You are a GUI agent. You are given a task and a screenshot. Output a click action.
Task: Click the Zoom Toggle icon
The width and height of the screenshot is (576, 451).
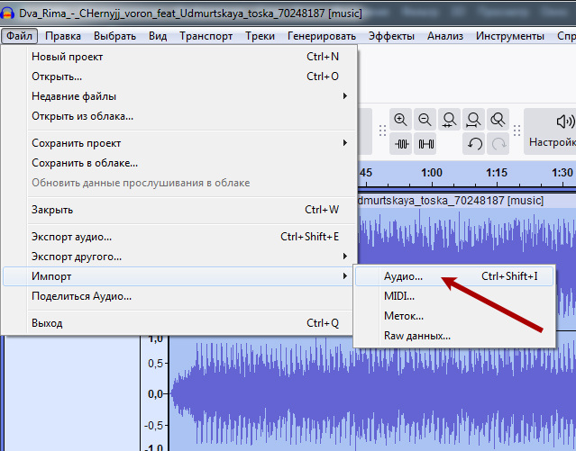click(498, 119)
